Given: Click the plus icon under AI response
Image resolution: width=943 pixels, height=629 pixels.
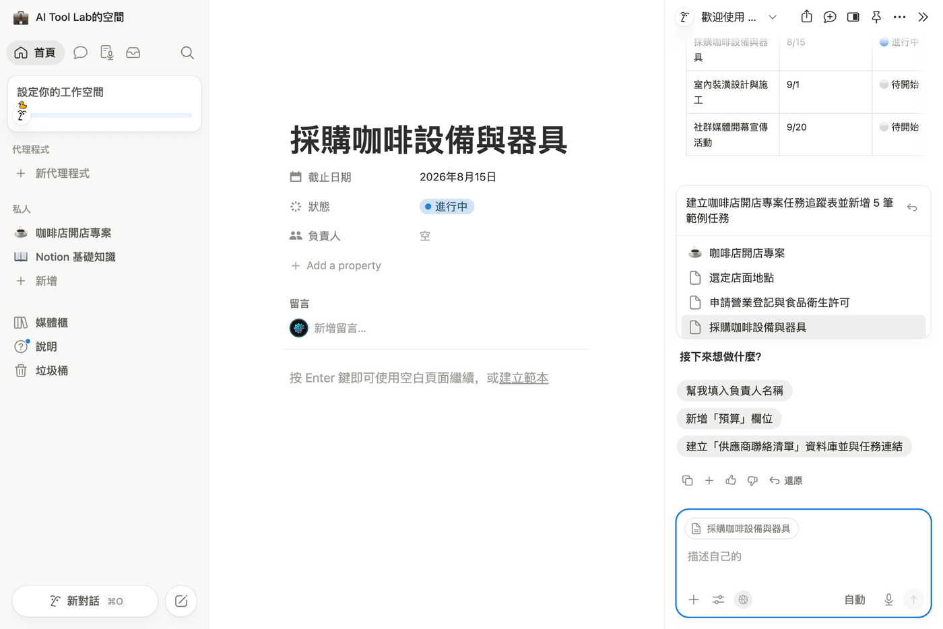Looking at the screenshot, I should pyautogui.click(x=709, y=481).
